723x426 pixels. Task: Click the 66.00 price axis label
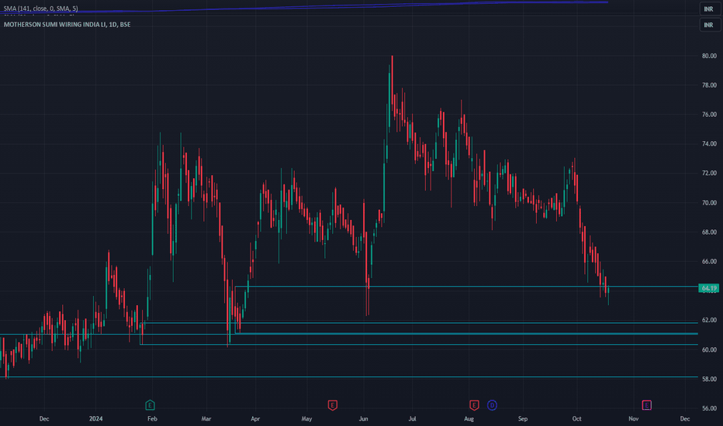click(x=709, y=261)
